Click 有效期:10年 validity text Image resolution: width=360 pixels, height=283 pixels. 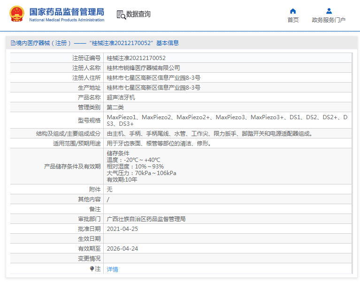pyautogui.click(x=122, y=179)
